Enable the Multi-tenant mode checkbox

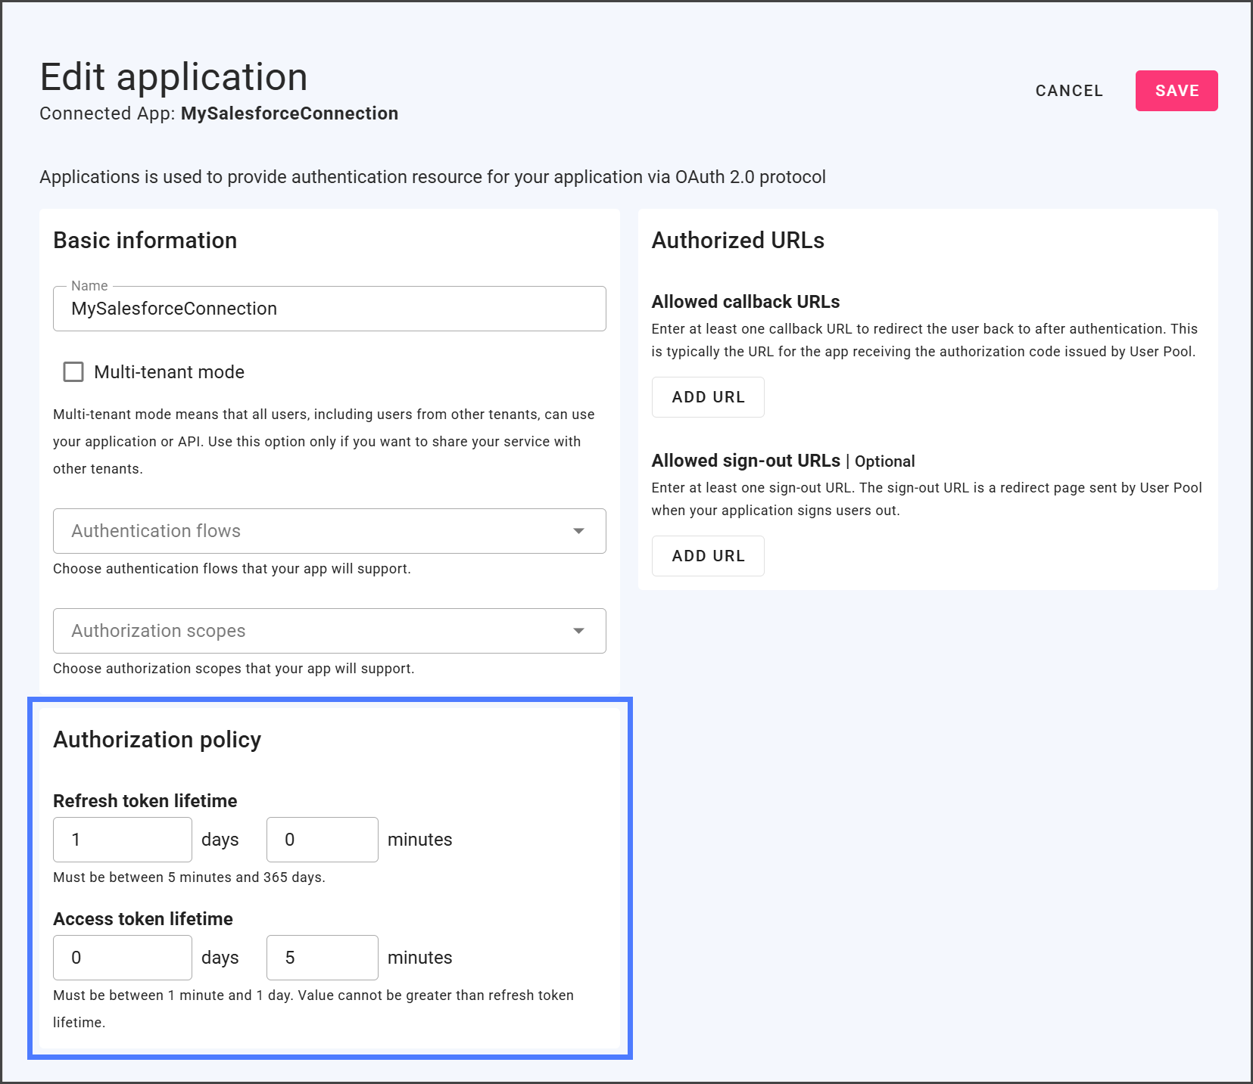(73, 372)
